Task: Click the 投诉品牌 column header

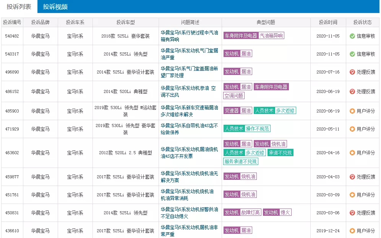Action: pos(41,23)
